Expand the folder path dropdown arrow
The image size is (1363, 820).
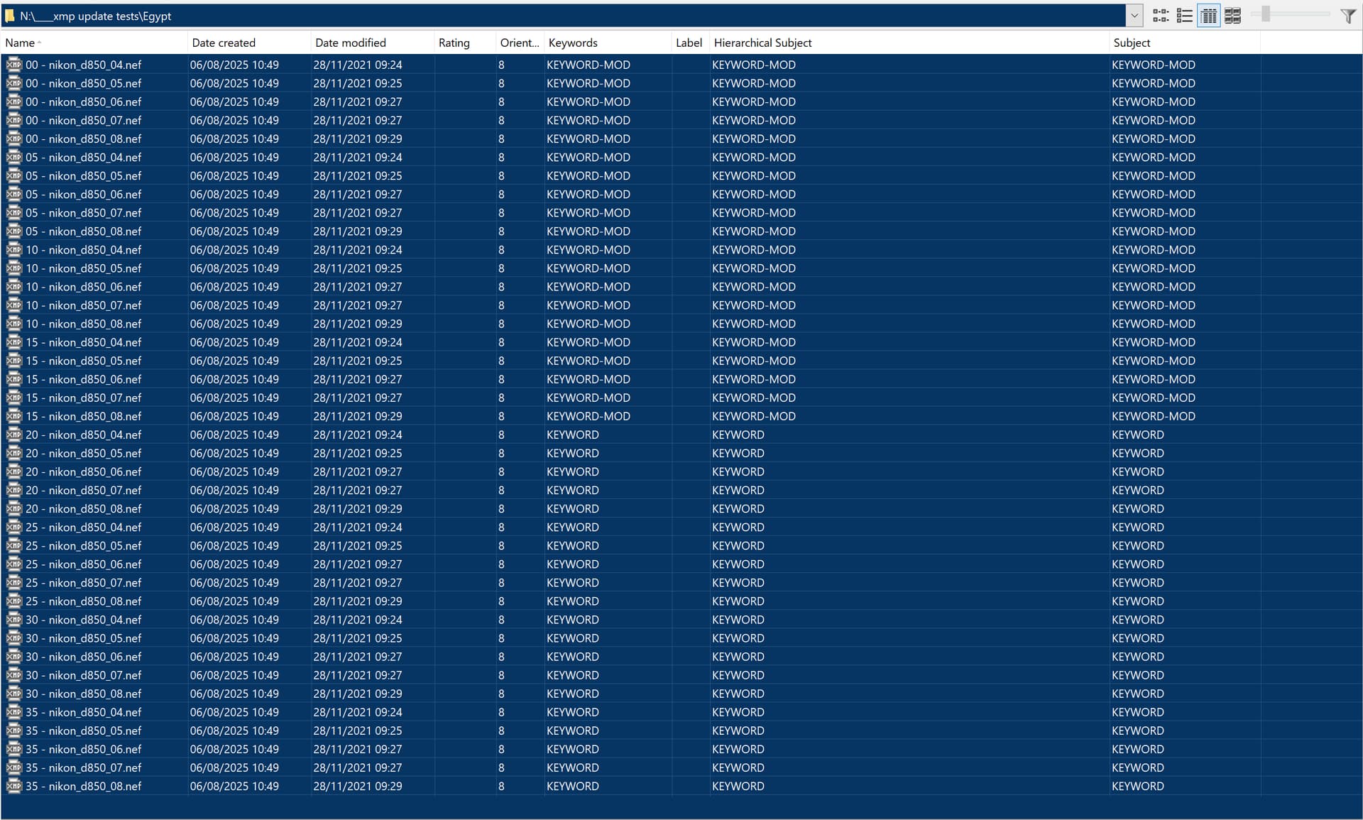1134,16
